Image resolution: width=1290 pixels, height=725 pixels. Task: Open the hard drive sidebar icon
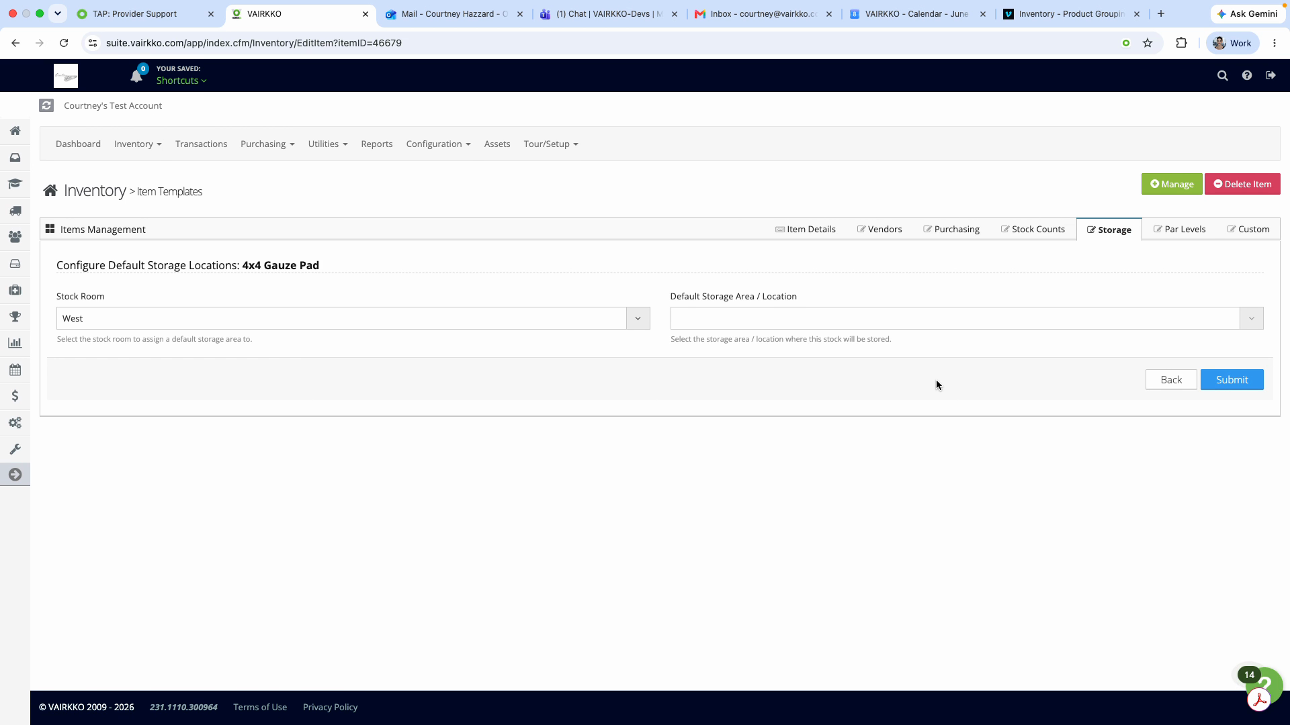coord(15,263)
